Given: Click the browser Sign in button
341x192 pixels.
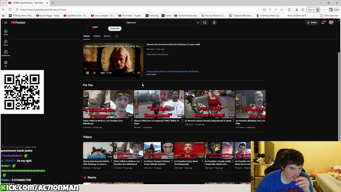Looking at the screenshot, I should click(x=313, y=10).
